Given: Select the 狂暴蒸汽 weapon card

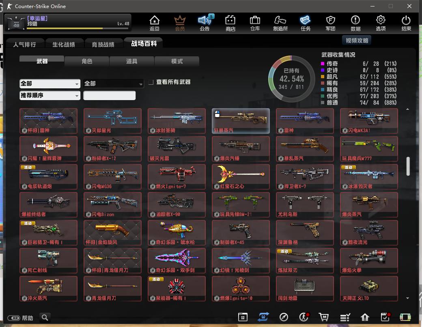Looking at the screenshot, I should [241, 121].
